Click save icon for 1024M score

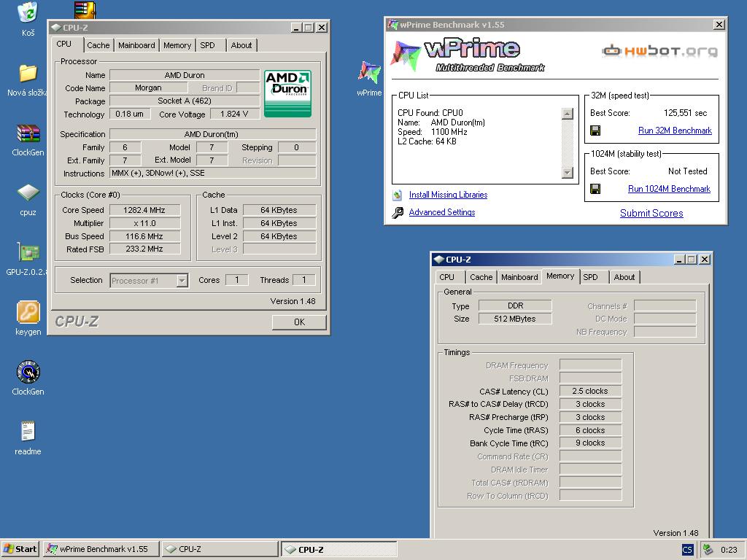[595, 189]
